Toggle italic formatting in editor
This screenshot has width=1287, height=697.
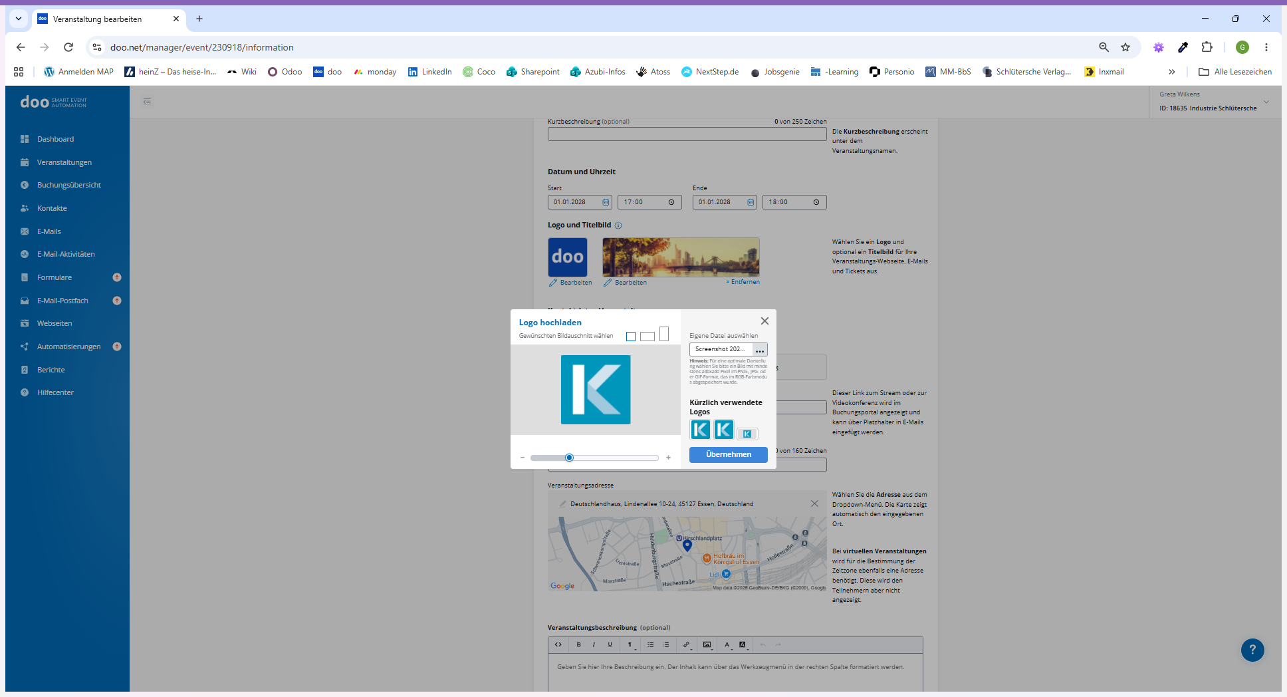[x=594, y=644]
